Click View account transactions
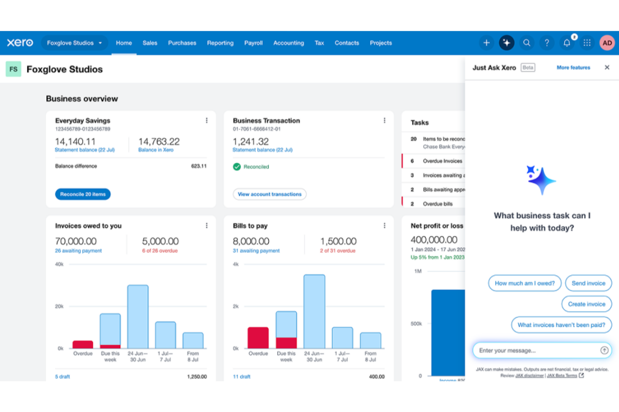619x412 pixels. [x=269, y=194]
